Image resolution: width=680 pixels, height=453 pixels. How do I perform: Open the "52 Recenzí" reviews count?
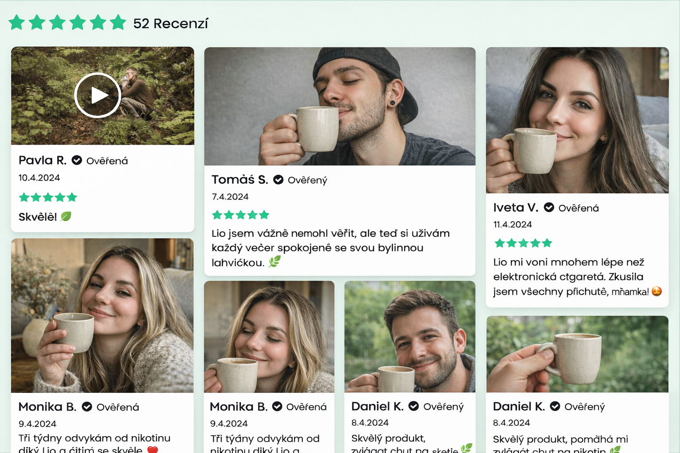point(170,23)
